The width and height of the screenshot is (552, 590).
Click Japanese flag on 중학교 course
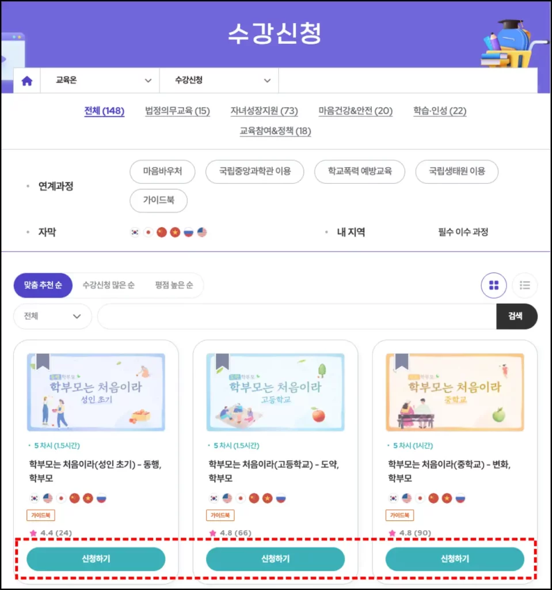click(x=420, y=498)
